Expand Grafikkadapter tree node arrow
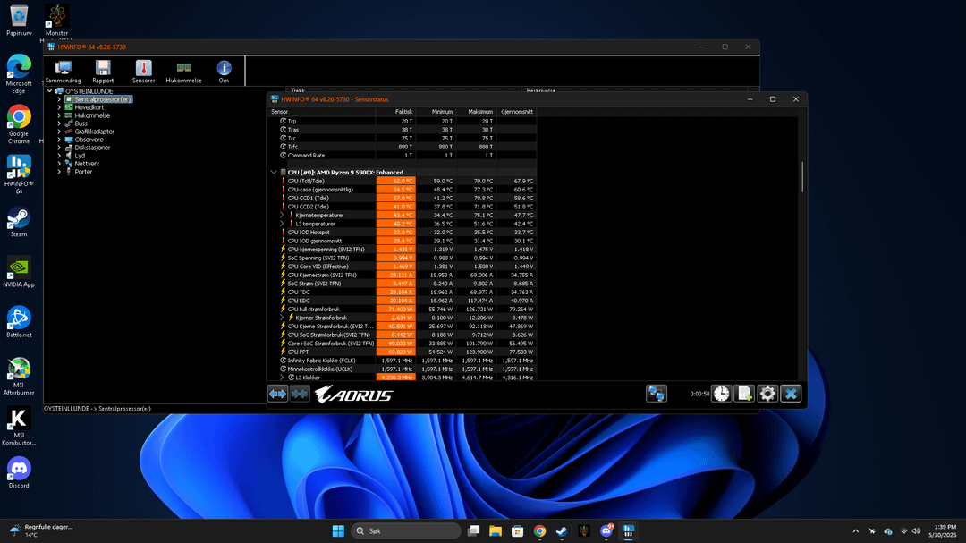 (59, 132)
